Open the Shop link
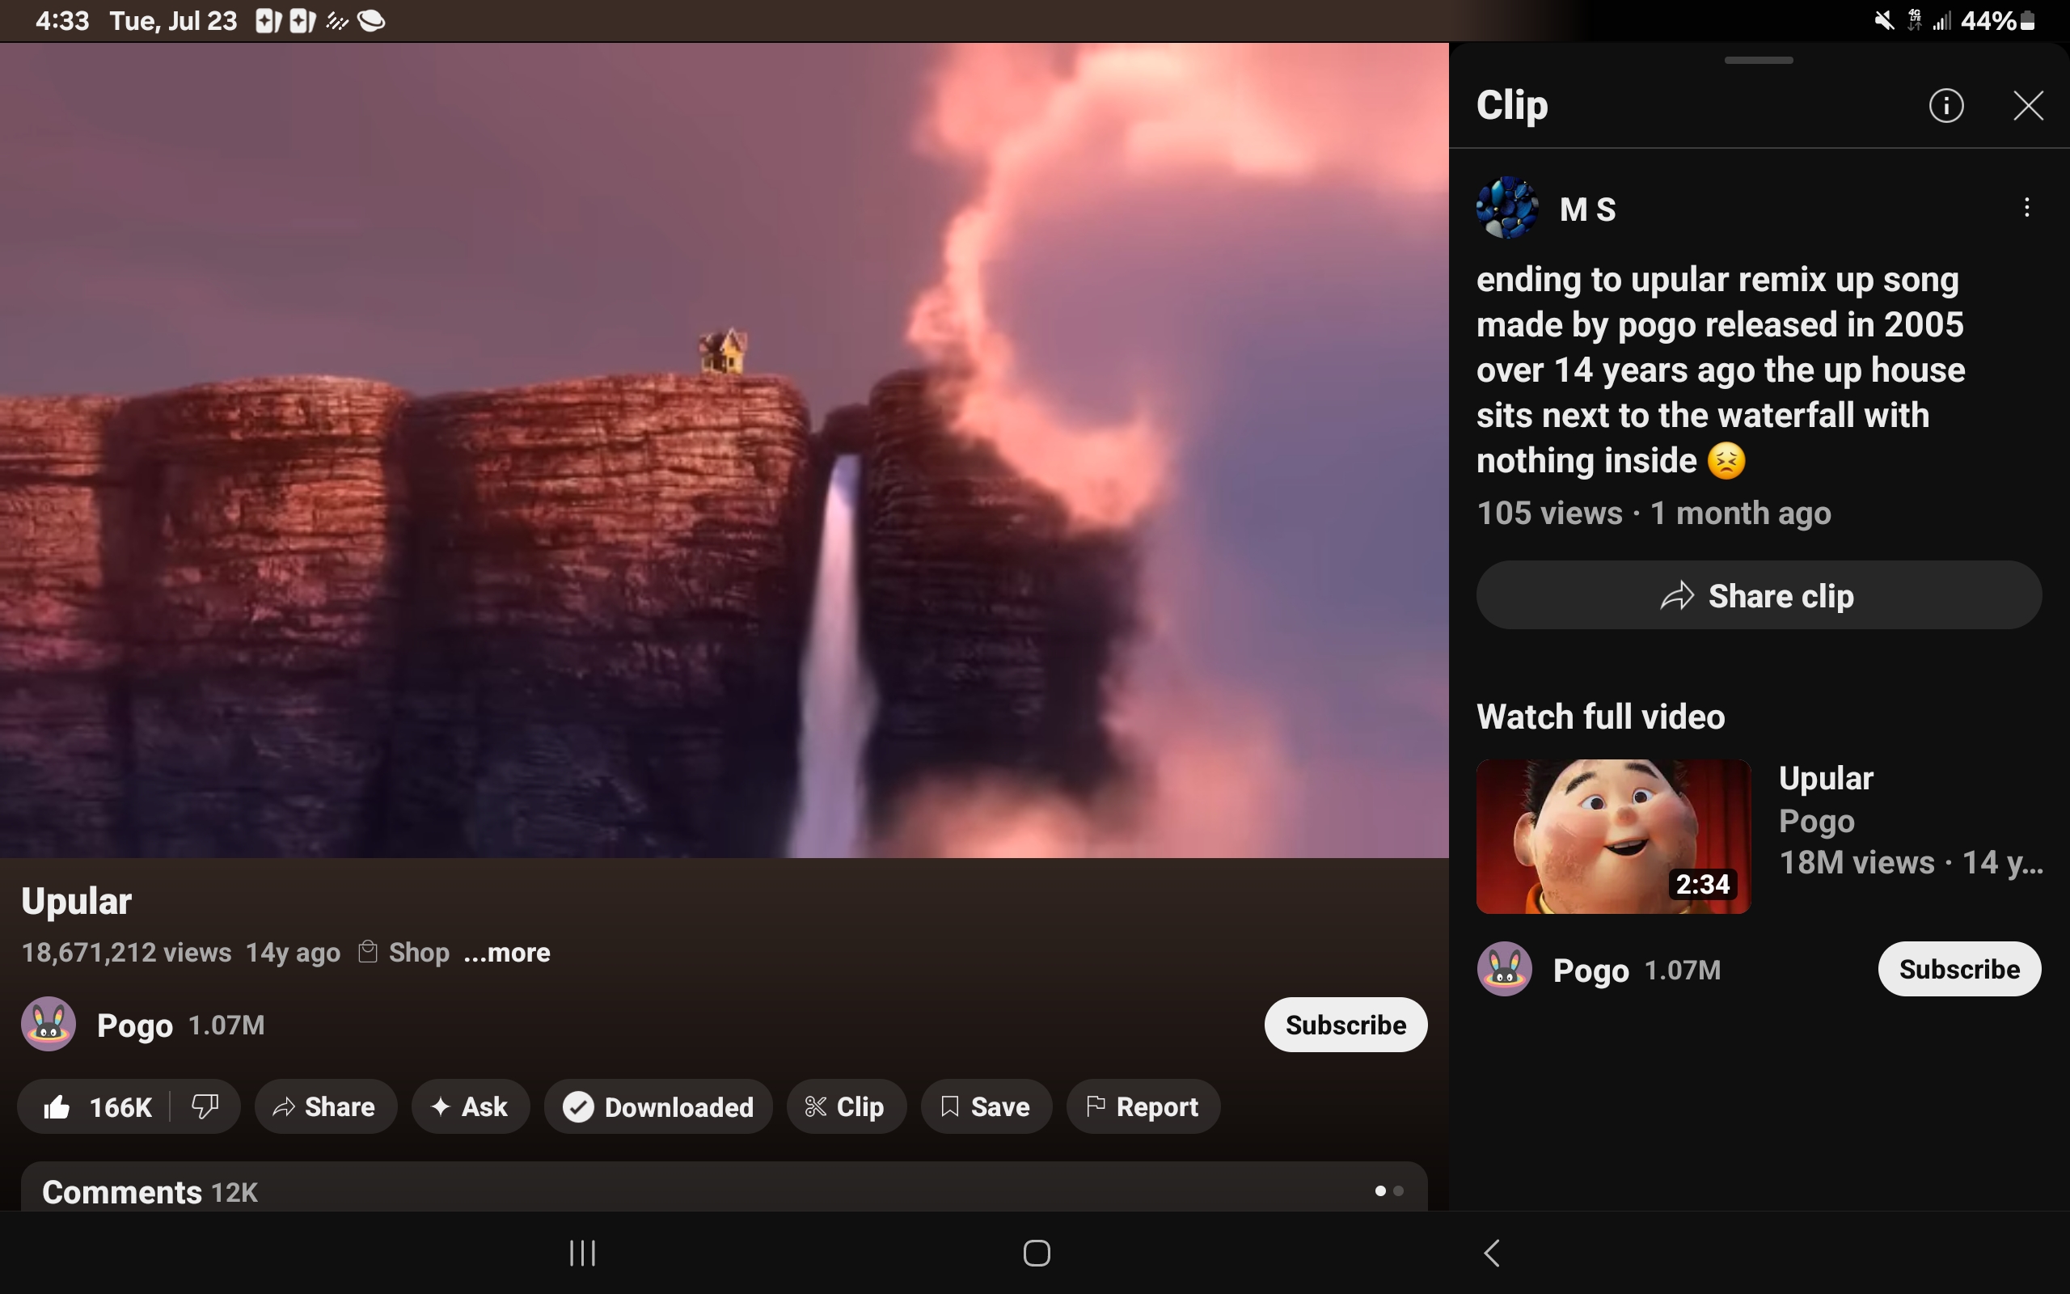This screenshot has height=1294, width=2070. point(403,953)
